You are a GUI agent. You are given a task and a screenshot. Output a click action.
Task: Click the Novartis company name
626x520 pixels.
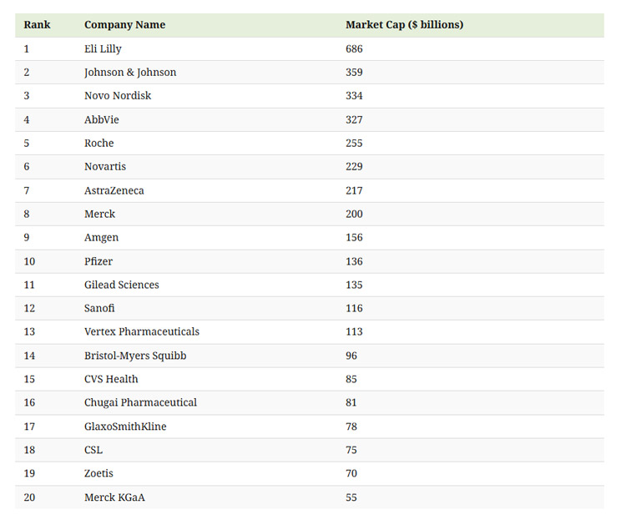[105, 167]
